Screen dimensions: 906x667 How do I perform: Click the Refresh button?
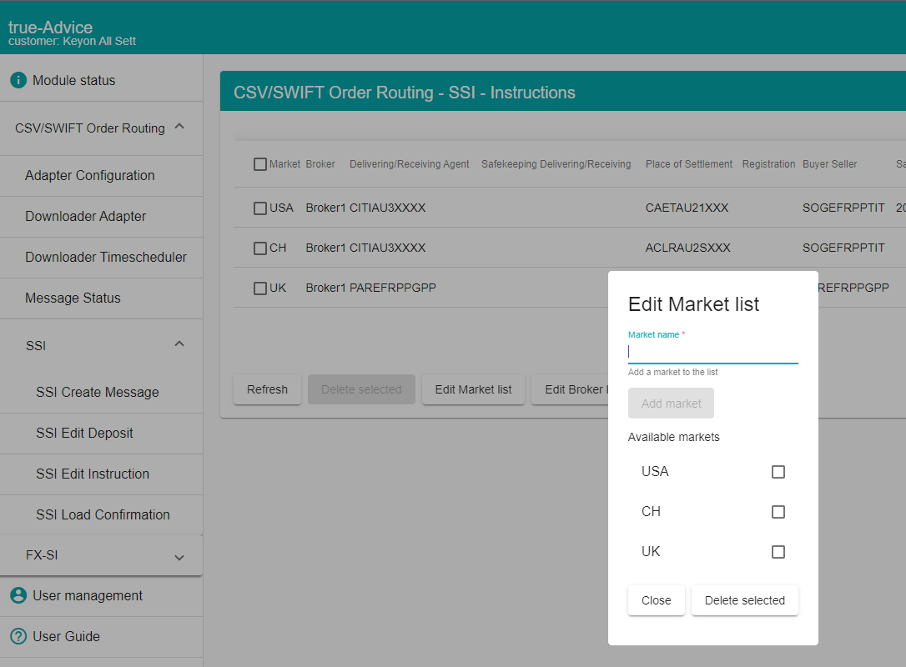[x=267, y=389]
